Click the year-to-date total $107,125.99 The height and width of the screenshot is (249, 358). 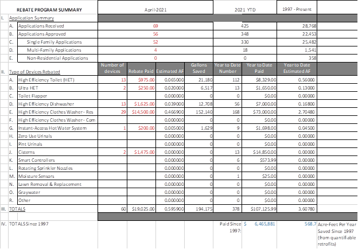[263, 209]
